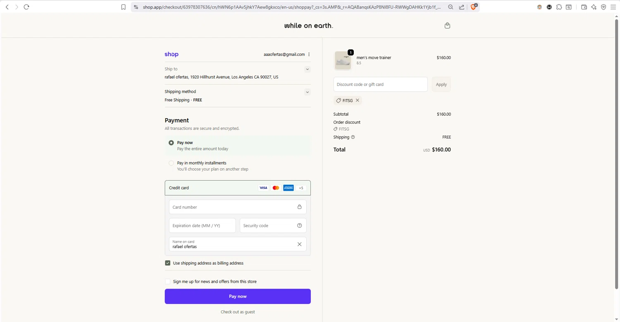Clear the name on card field

(300, 244)
